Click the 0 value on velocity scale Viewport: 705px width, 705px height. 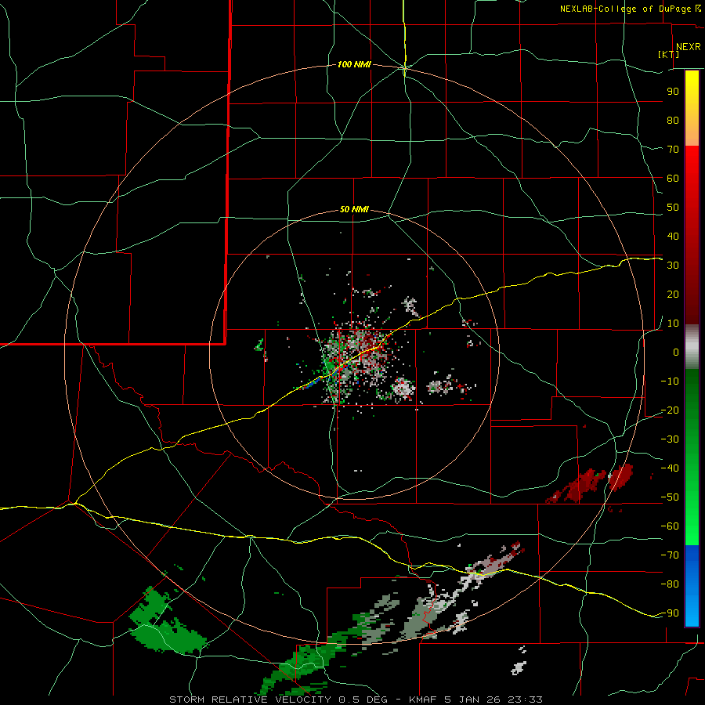click(676, 352)
